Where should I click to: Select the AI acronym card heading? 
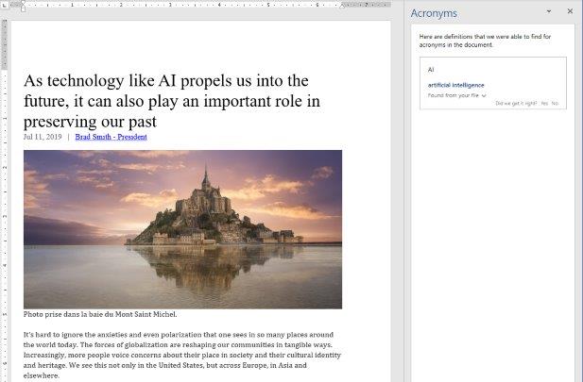[x=431, y=70]
